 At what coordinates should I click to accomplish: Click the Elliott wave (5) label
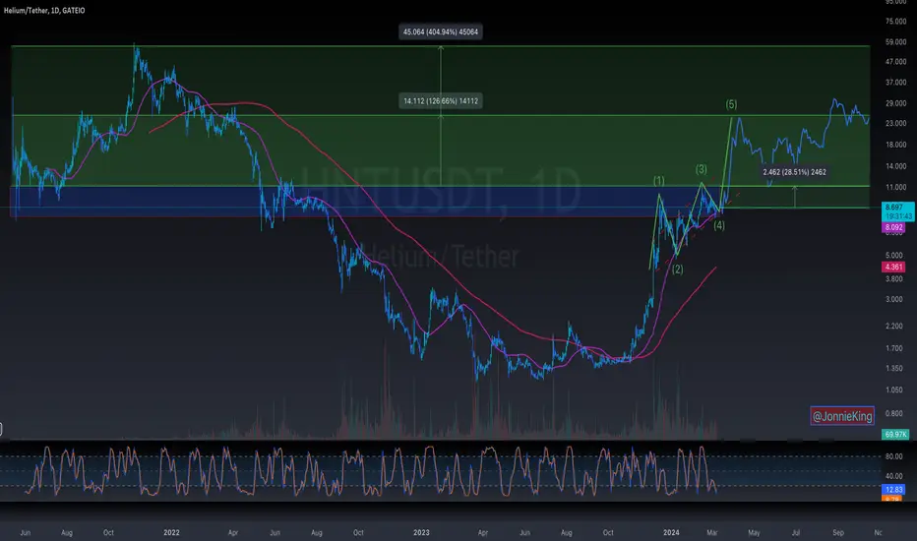(731, 104)
